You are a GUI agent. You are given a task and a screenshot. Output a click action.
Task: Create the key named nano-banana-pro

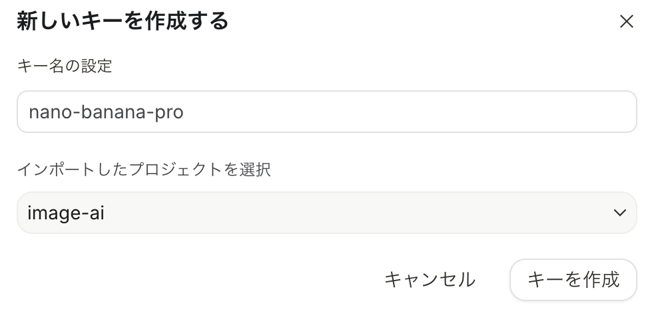click(x=573, y=279)
